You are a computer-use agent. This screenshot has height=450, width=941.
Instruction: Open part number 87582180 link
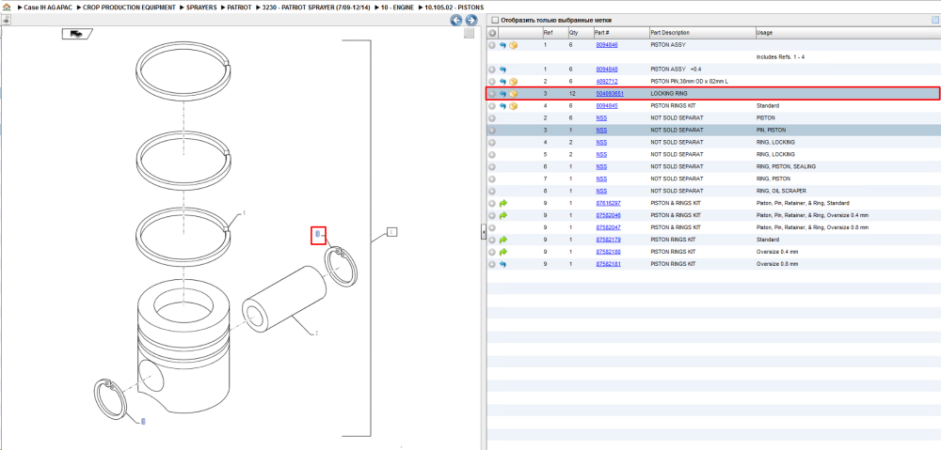[x=608, y=252]
